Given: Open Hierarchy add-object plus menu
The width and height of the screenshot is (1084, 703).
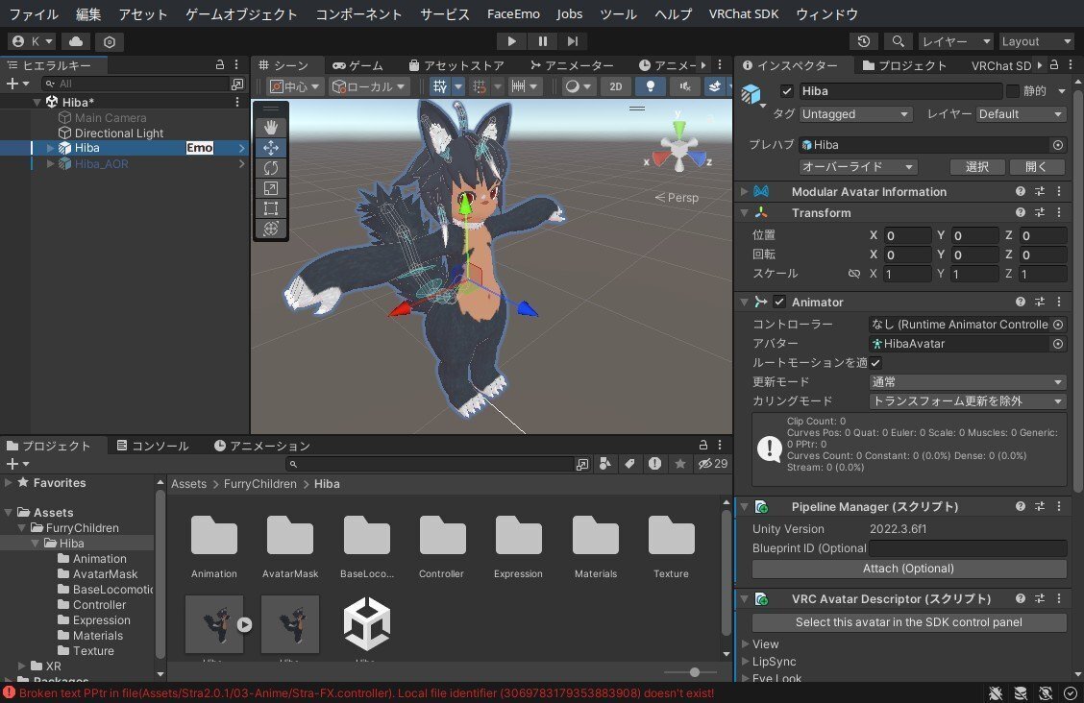Looking at the screenshot, I should point(17,84).
